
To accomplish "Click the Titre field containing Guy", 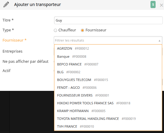I will (108, 20).
